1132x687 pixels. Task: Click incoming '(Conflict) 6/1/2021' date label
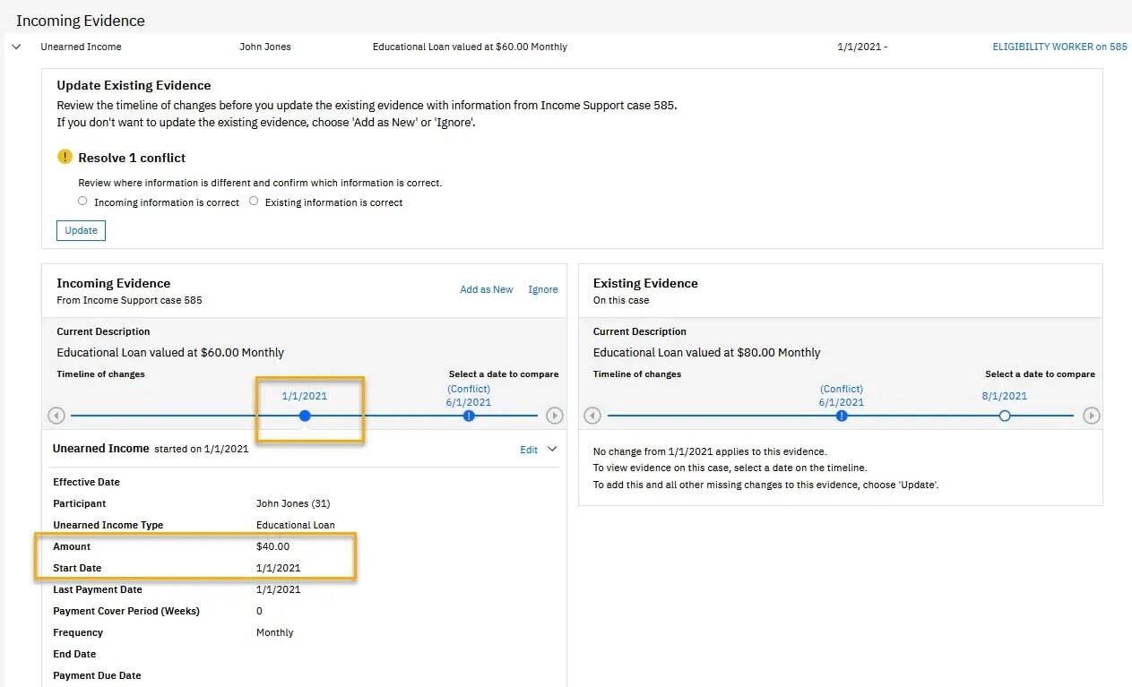[469, 396]
